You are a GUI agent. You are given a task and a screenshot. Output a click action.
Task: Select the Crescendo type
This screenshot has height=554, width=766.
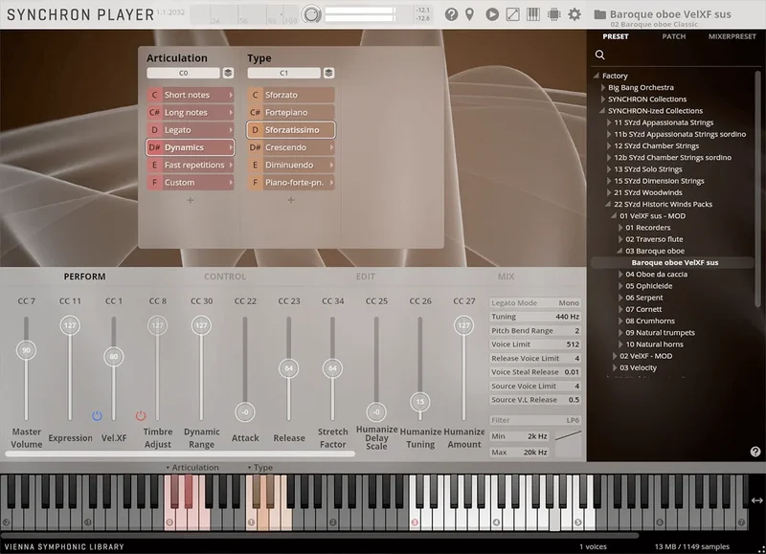291,147
